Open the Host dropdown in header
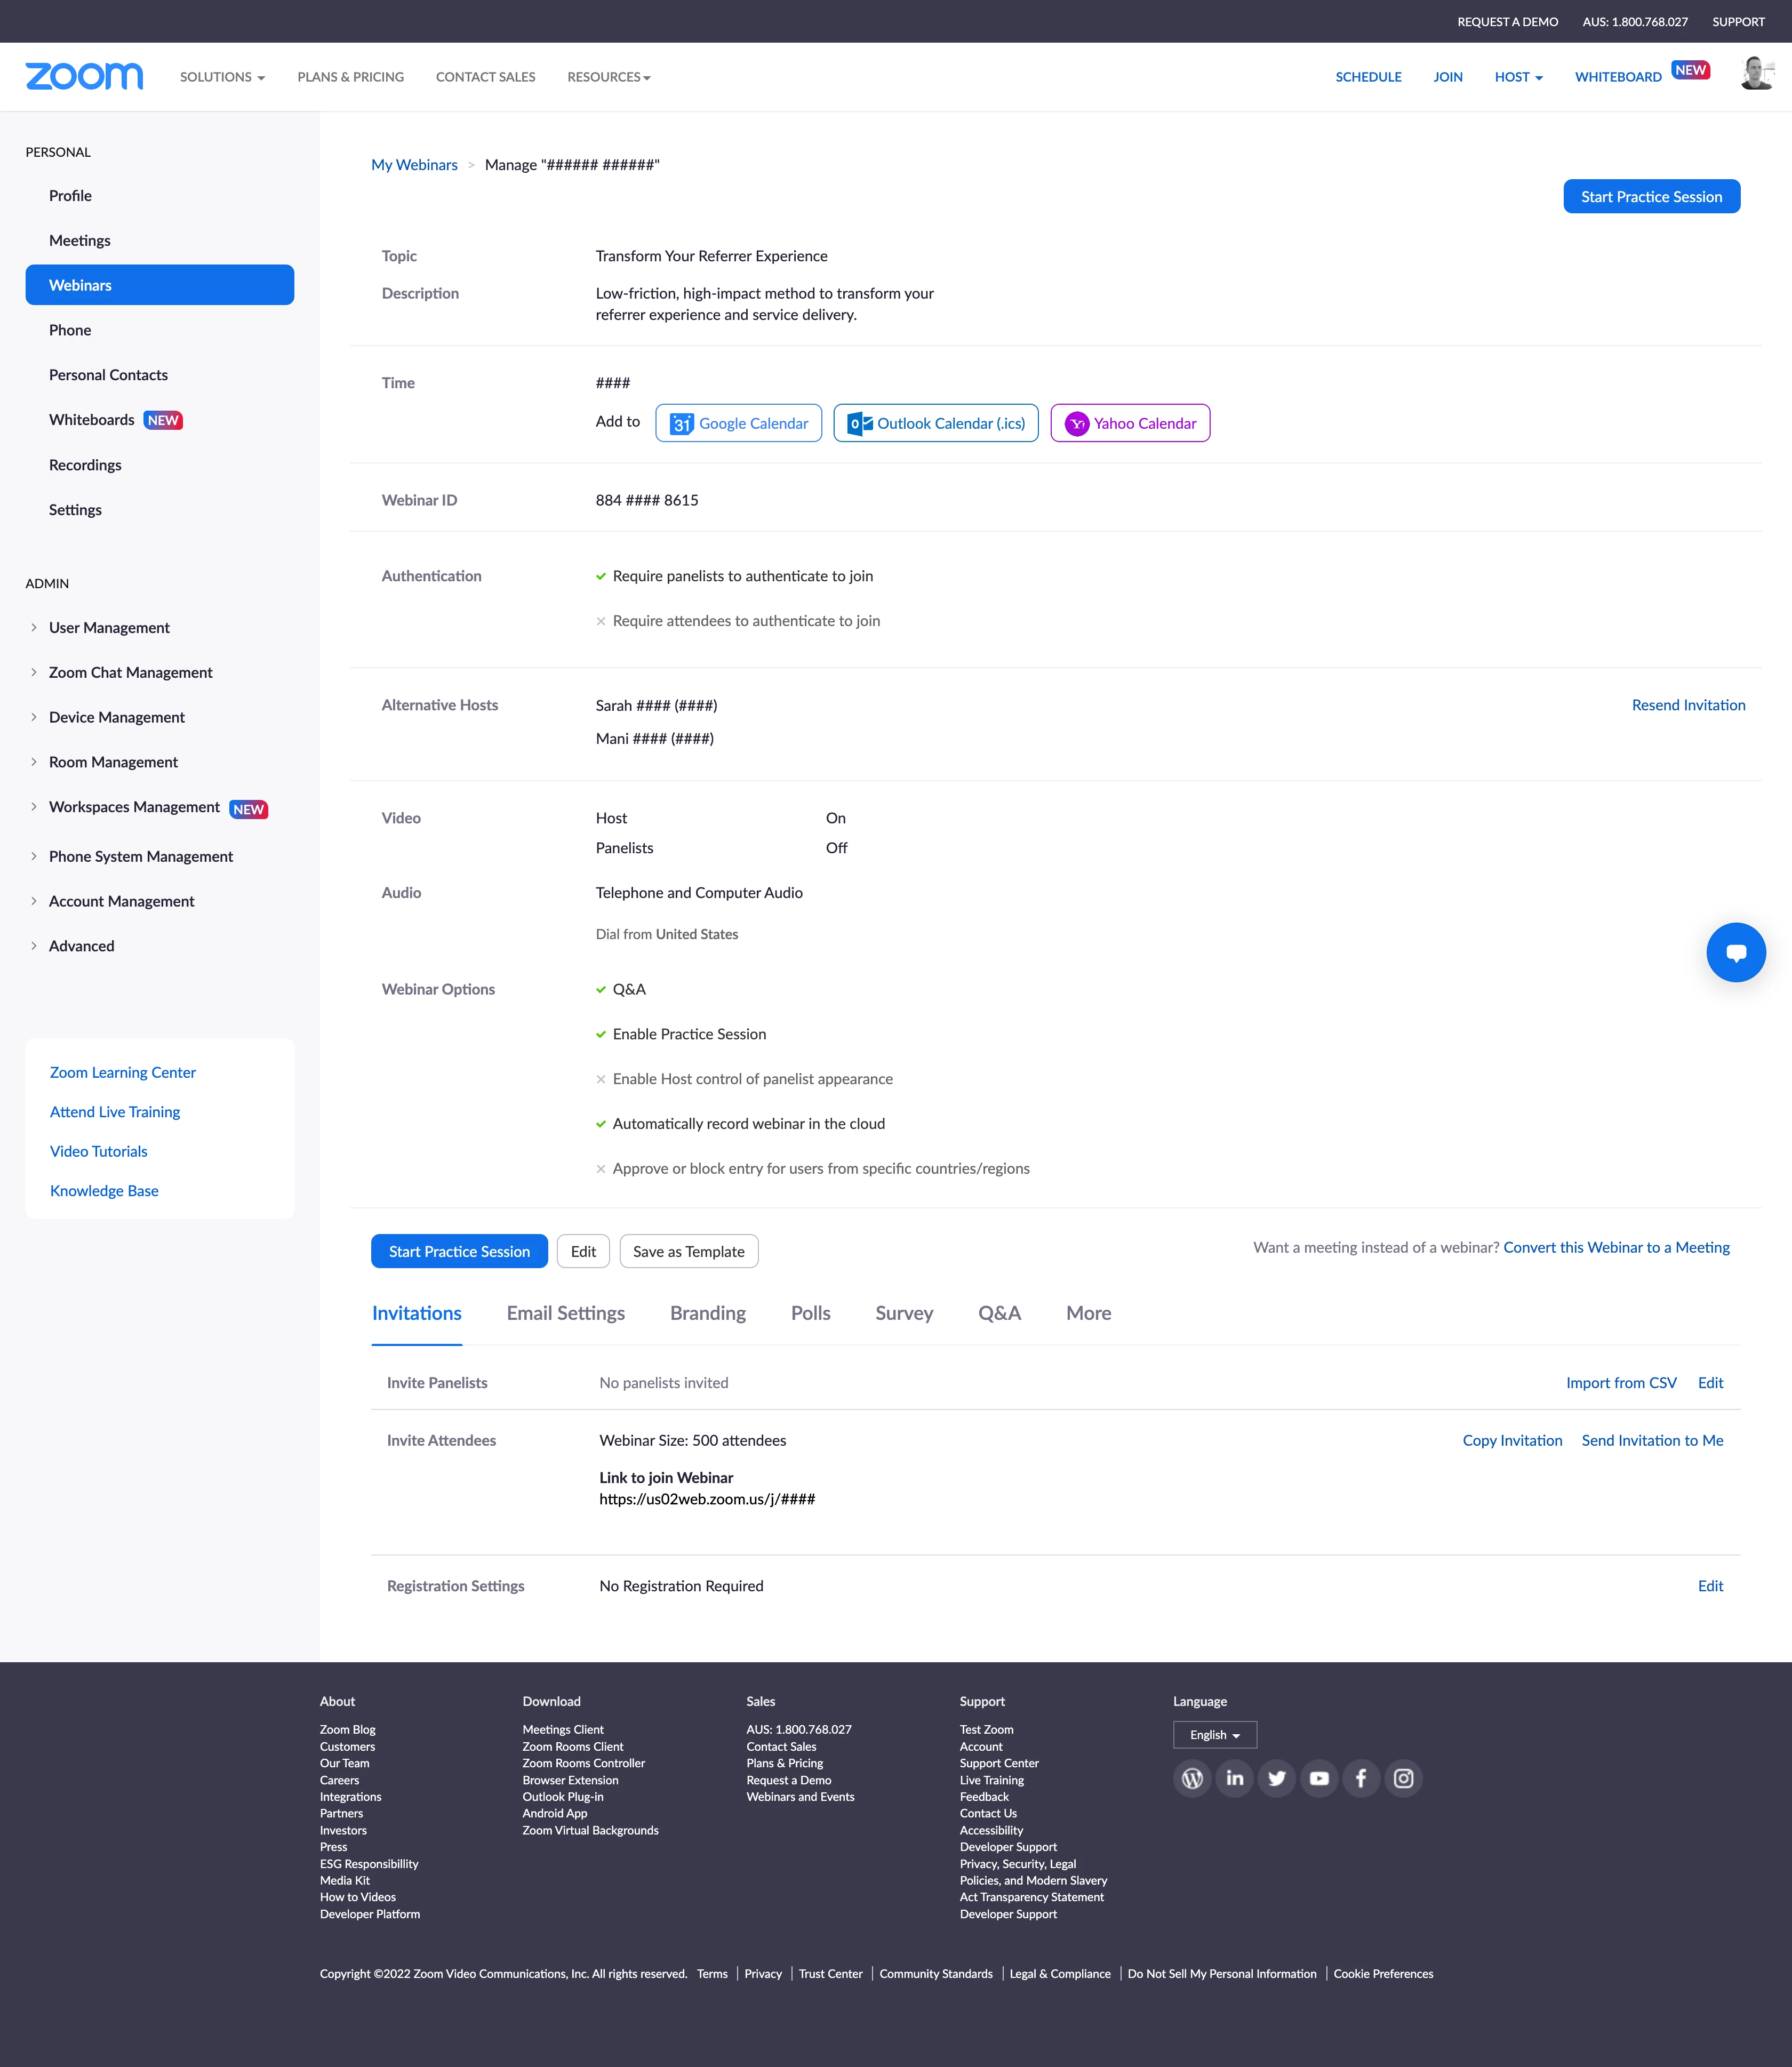1792x2067 pixels. click(1518, 77)
